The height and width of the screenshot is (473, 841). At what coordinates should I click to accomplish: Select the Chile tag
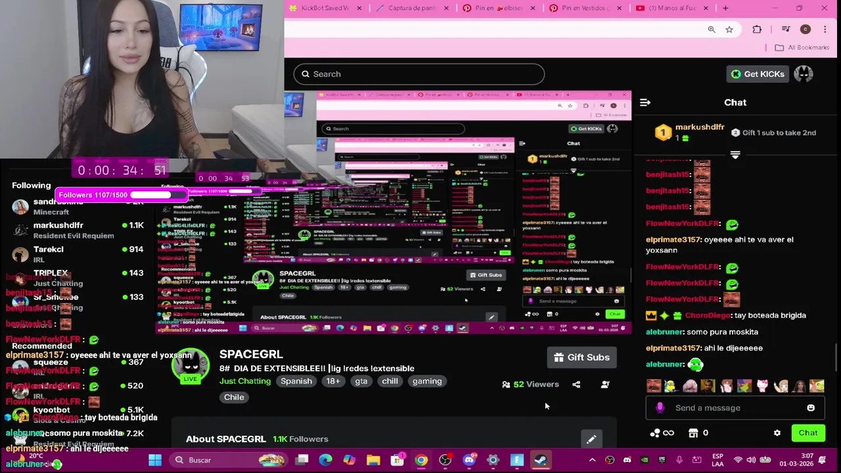click(x=234, y=397)
